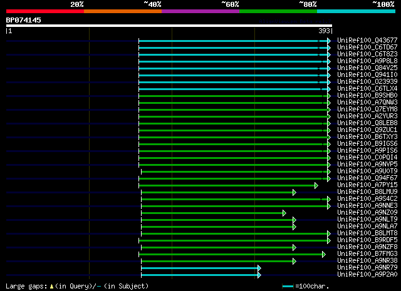Click the arrowhead ending the UniRef100_A9NR79 alignment
The height and width of the screenshot is (291, 401).
pyautogui.click(x=259, y=268)
